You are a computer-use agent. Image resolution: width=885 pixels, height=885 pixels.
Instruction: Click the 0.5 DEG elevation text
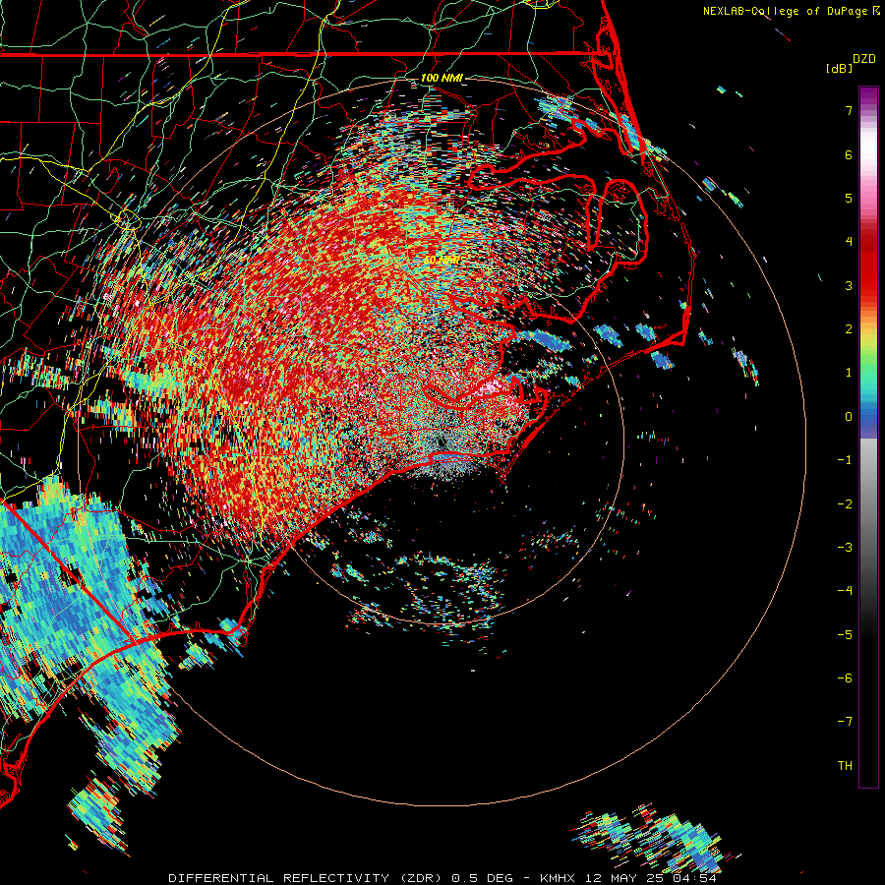(x=483, y=878)
